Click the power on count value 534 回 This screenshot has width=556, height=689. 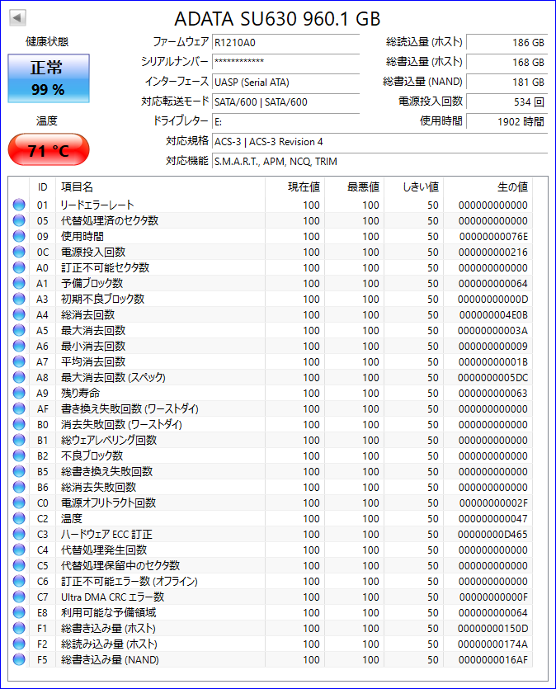507,102
